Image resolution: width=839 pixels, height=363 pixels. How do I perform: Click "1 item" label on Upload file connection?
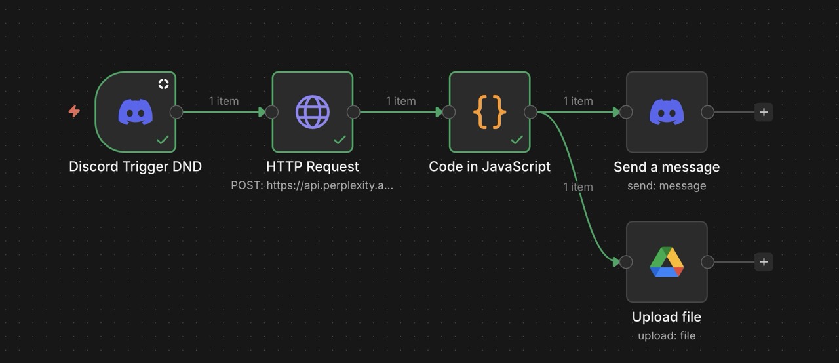pyautogui.click(x=577, y=187)
